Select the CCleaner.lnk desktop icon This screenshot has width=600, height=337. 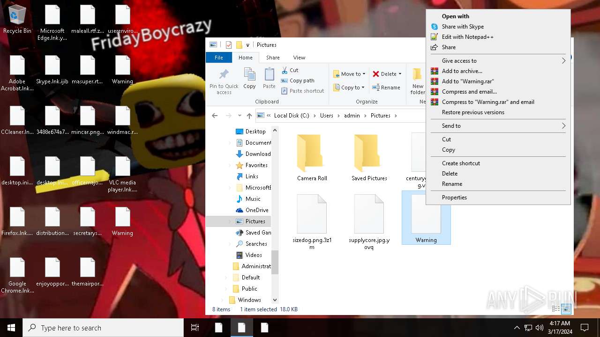click(17, 121)
